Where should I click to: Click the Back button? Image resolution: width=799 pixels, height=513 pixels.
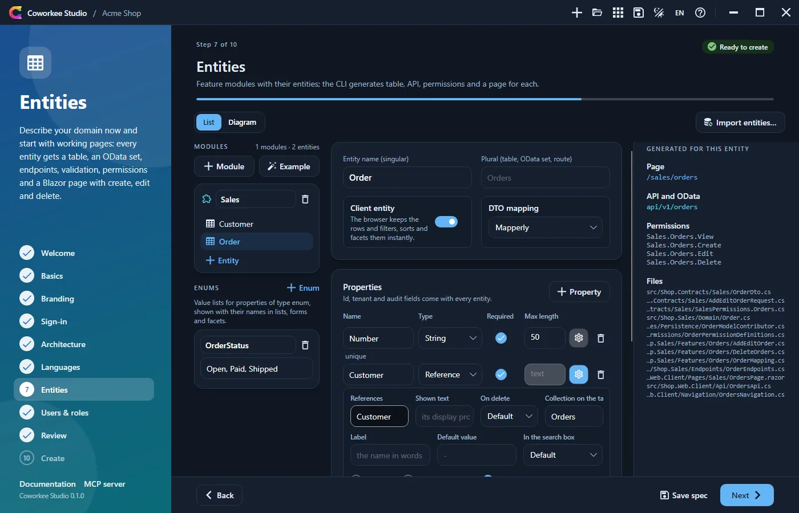tap(220, 495)
